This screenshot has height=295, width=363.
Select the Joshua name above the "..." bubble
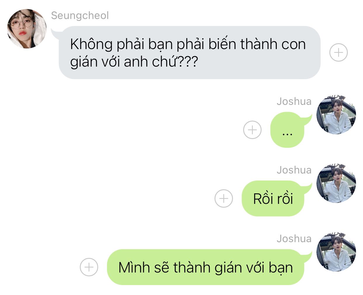click(294, 101)
